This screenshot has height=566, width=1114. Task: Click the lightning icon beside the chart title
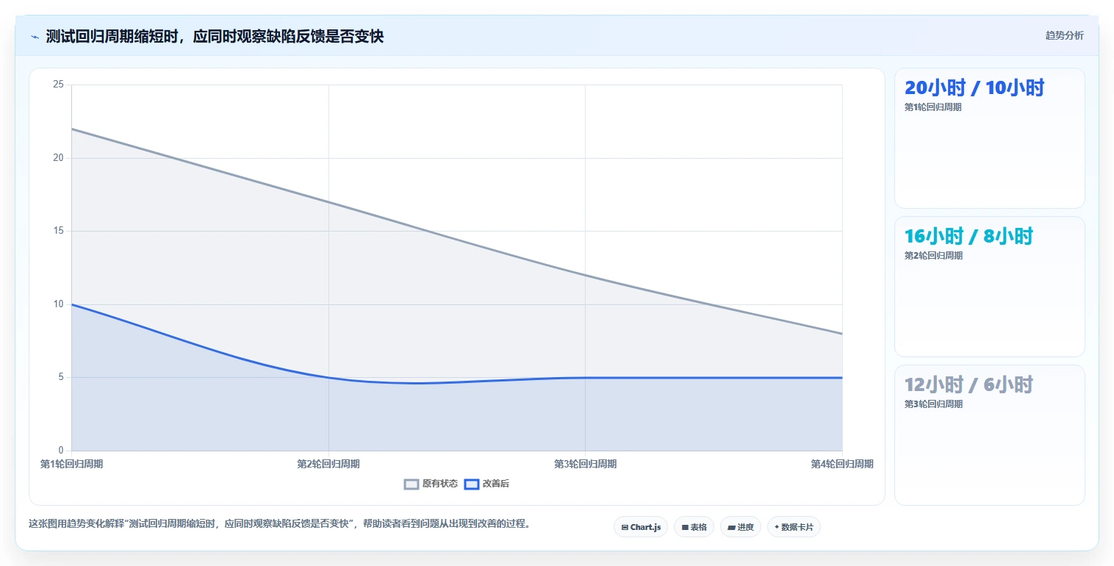point(35,37)
